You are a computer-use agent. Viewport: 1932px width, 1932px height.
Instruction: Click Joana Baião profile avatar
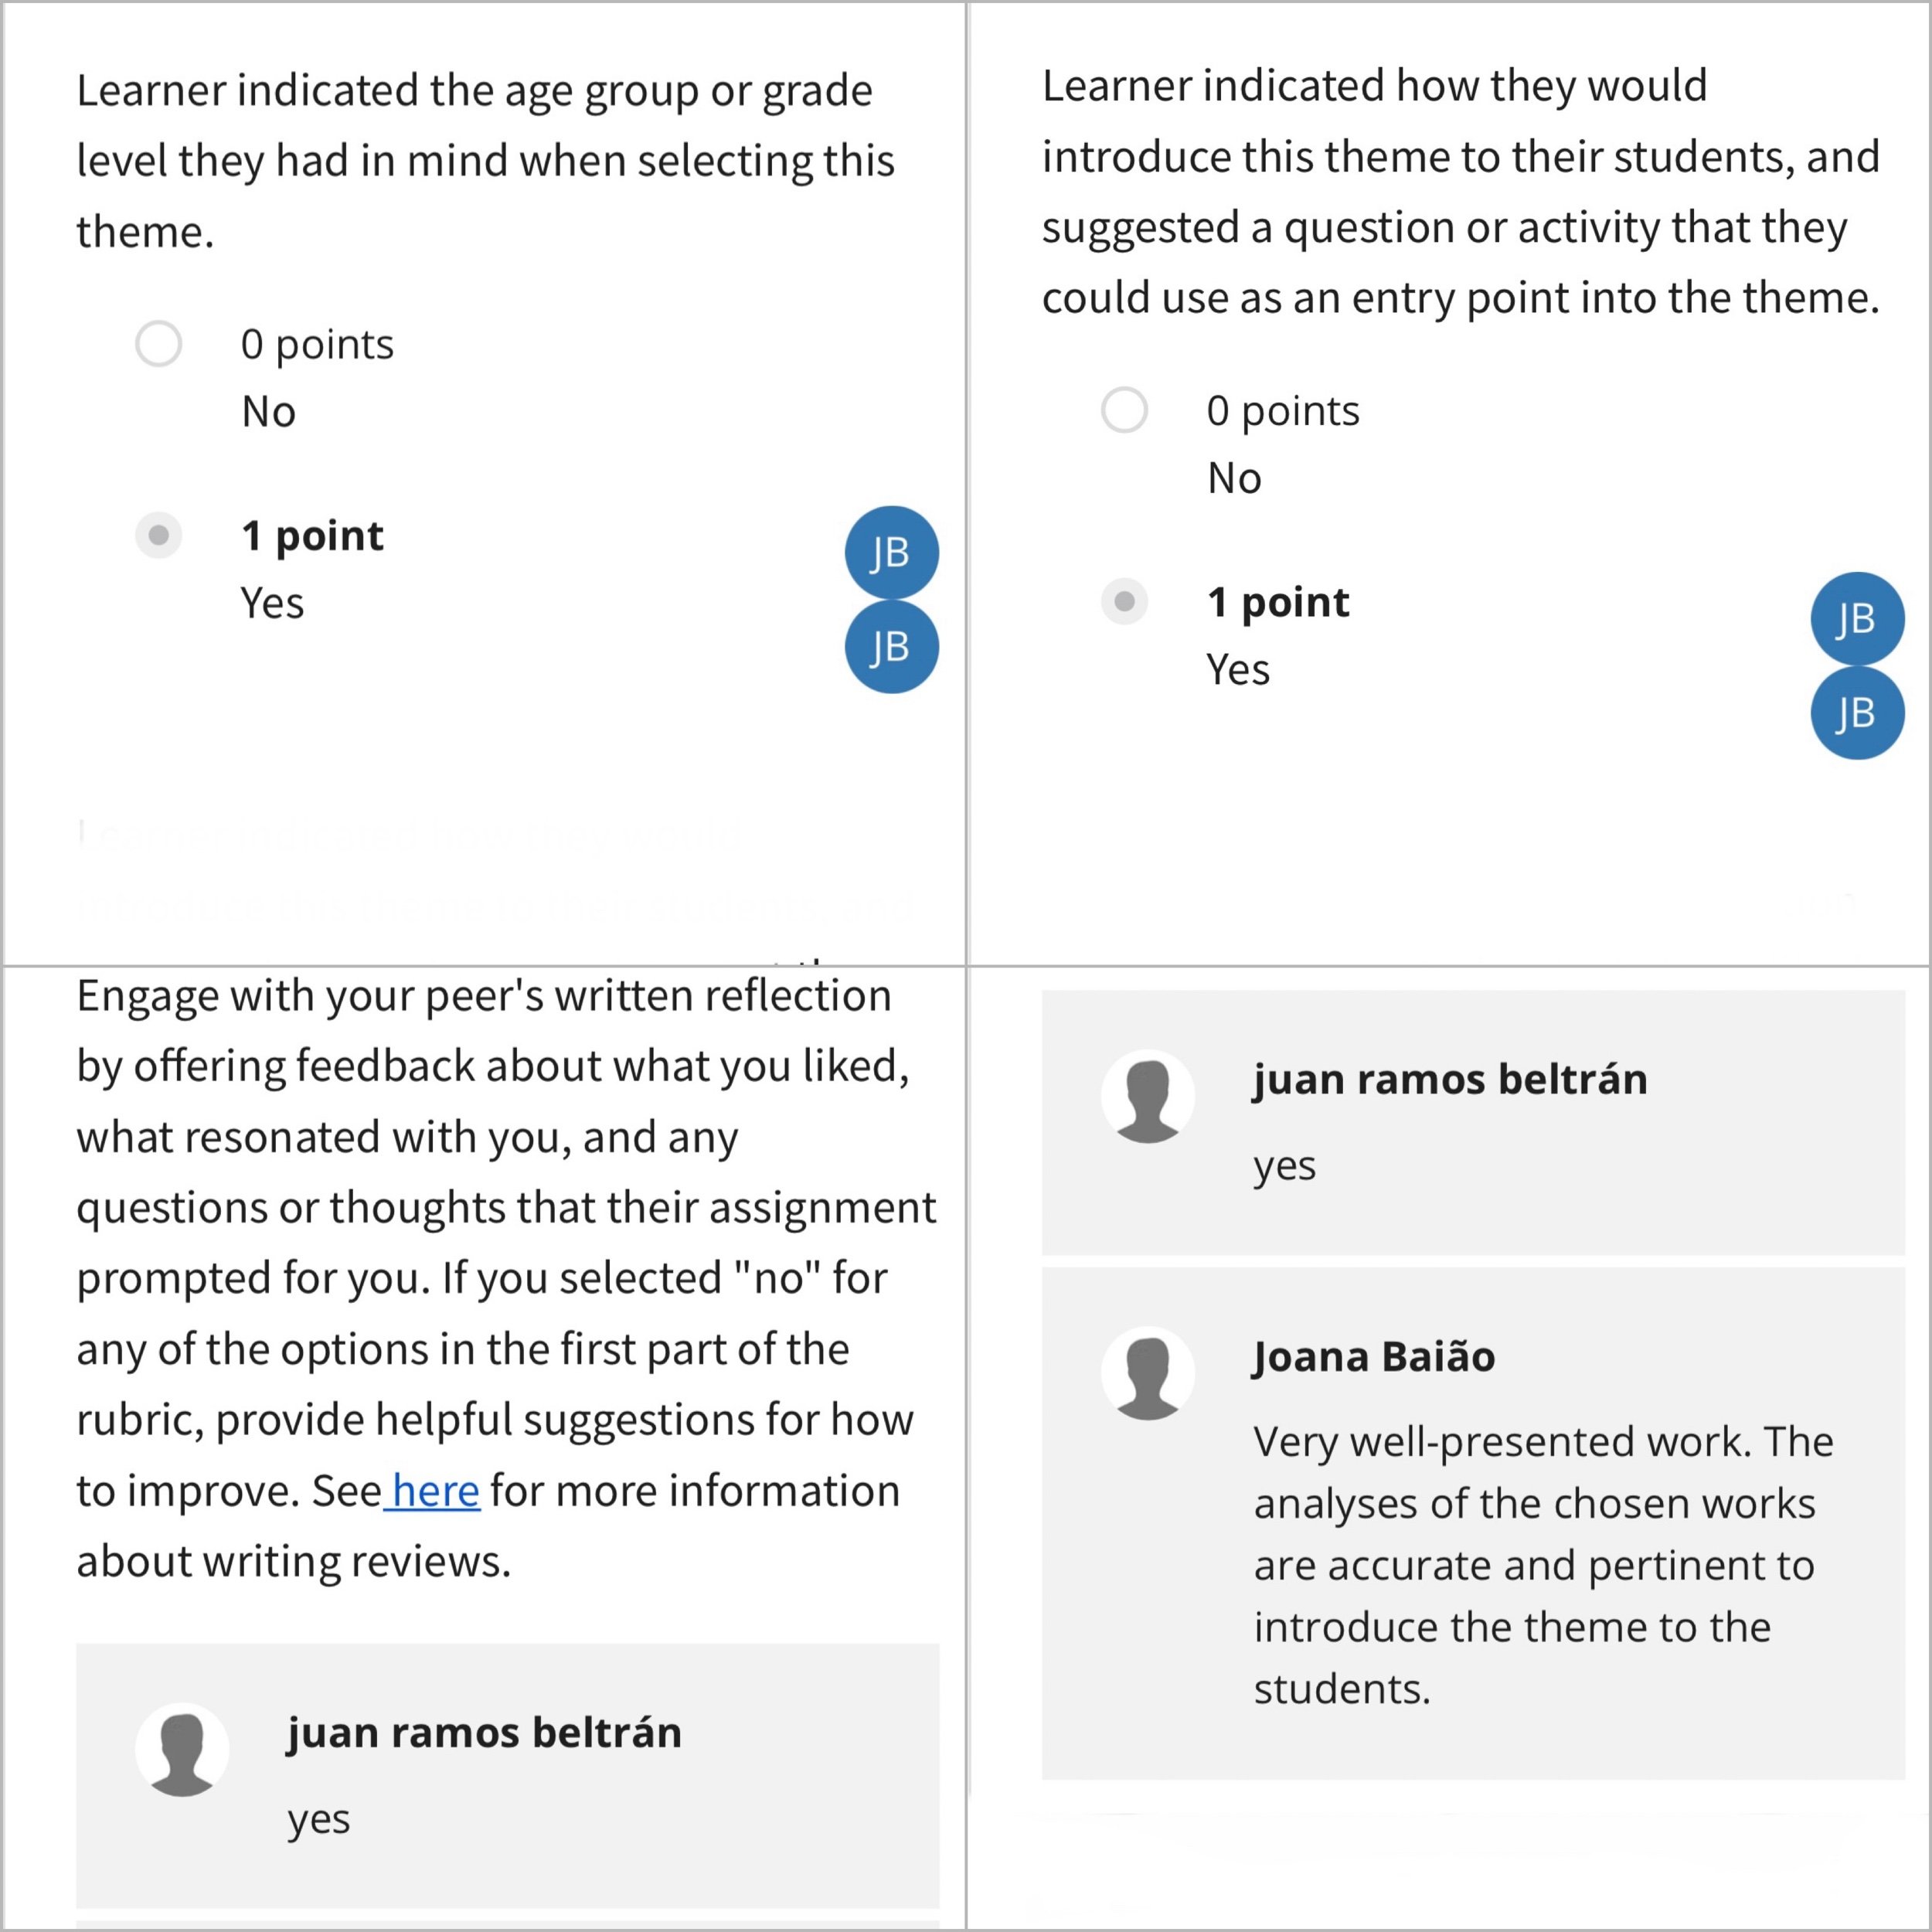1148,1373
